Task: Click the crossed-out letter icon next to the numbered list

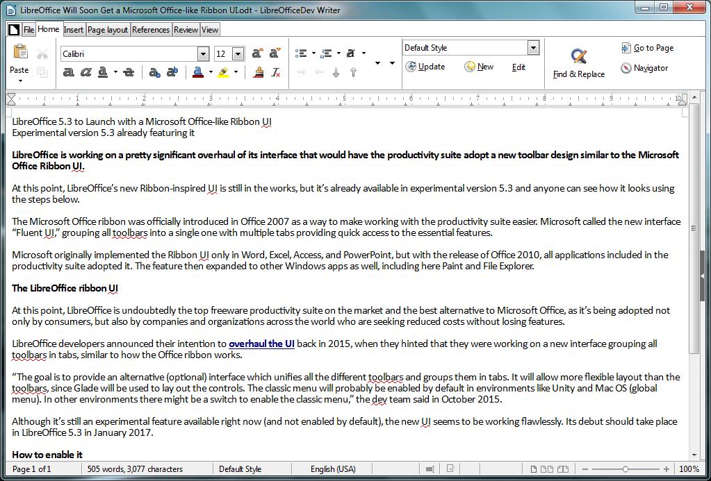Action: [x=350, y=53]
